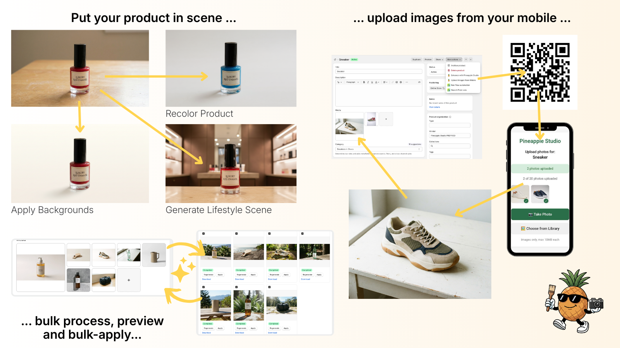Click the info icon beside Product organization
Image resolution: width=620 pixels, height=348 pixels.
[x=450, y=117]
